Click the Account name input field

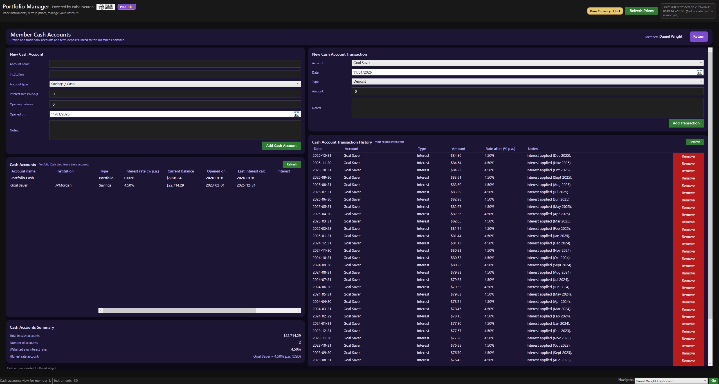coord(175,64)
